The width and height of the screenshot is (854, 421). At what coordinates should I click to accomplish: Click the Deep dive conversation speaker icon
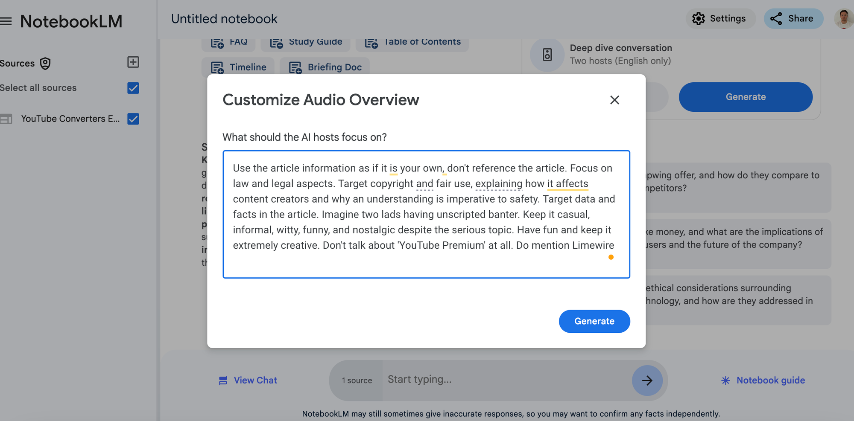click(x=547, y=55)
